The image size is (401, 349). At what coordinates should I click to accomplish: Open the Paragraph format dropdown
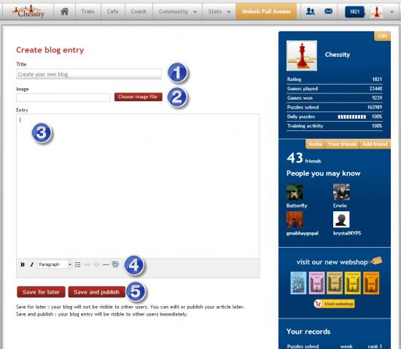55,264
